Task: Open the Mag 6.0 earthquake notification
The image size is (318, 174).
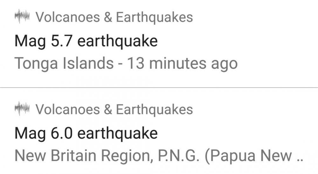Action: (x=86, y=134)
